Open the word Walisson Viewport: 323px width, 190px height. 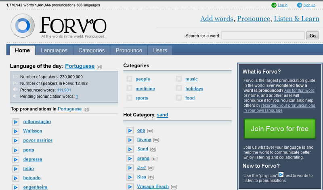point(33,131)
